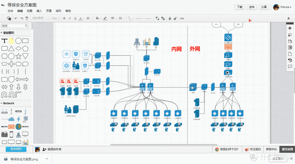
Task: Click the 下载 button
Action: (240, 7)
